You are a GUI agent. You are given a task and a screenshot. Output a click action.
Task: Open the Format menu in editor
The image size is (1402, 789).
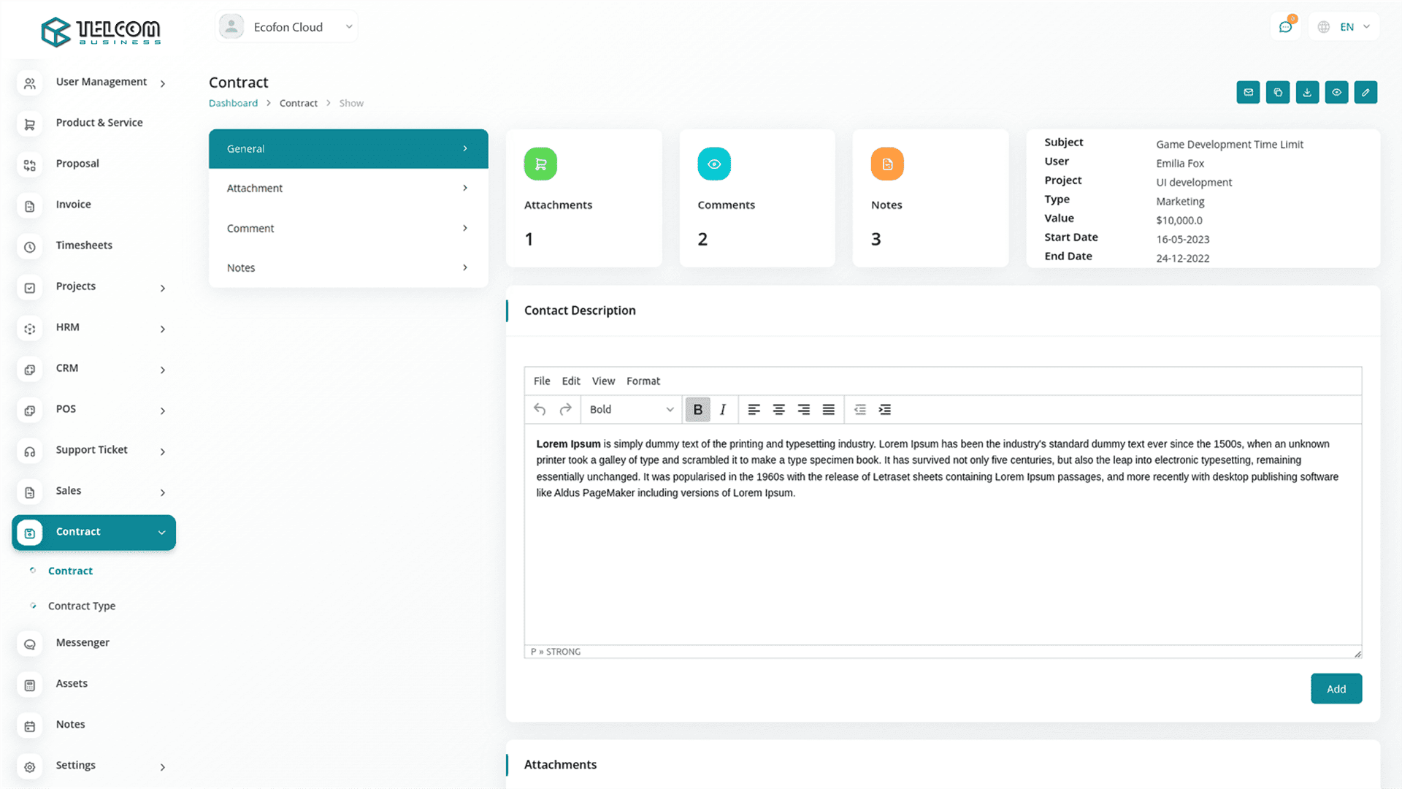(643, 381)
